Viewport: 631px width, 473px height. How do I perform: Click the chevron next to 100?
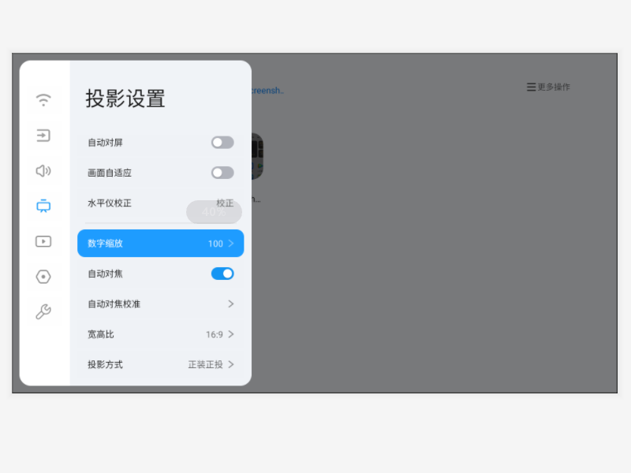[230, 244]
